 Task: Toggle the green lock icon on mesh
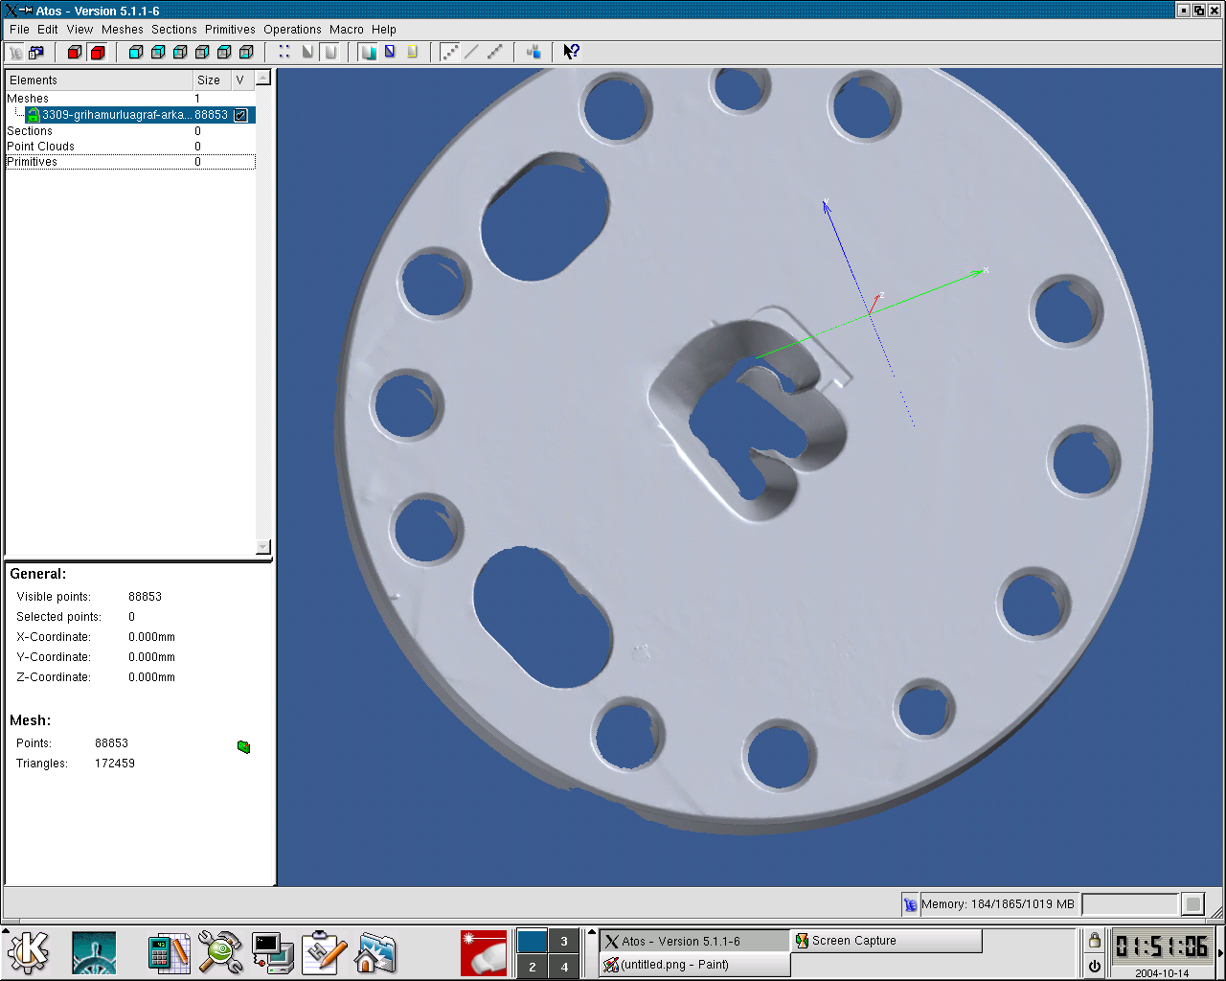33,115
